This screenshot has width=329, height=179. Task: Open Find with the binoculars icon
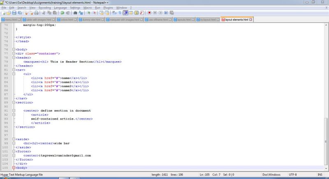click(75, 13)
